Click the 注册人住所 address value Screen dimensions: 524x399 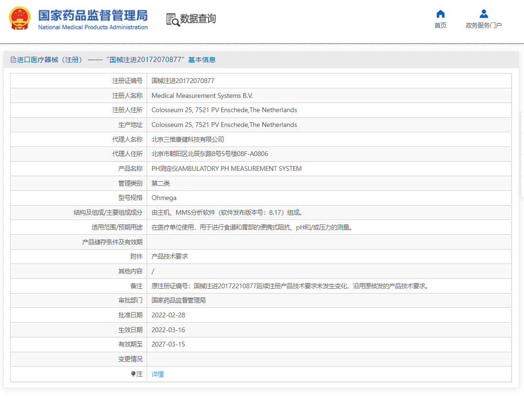click(224, 110)
